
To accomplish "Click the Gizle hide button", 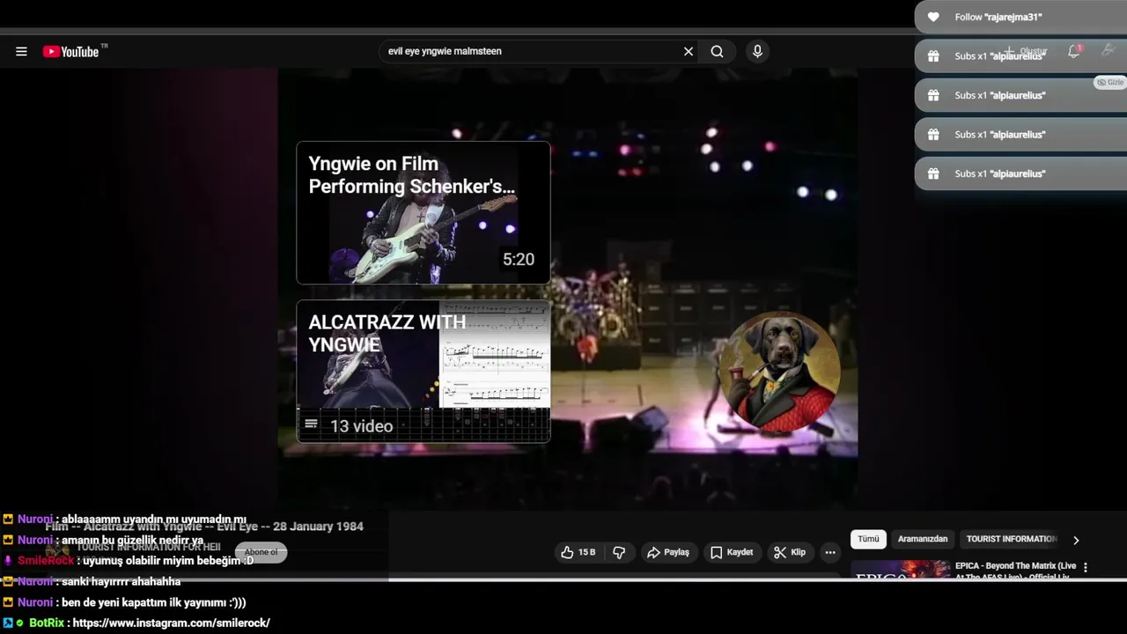I will (x=1110, y=82).
